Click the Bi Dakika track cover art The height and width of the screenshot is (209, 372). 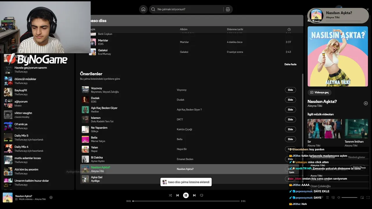pyautogui.click(x=85, y=159)
